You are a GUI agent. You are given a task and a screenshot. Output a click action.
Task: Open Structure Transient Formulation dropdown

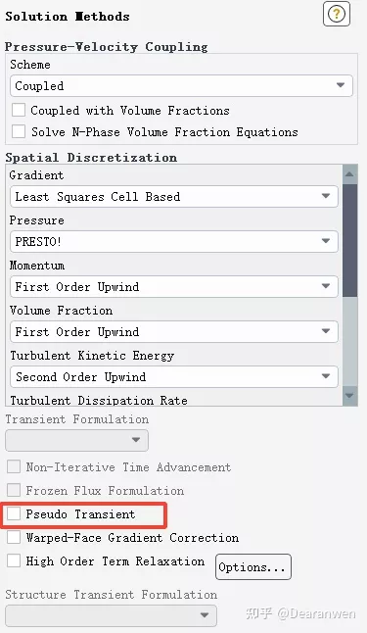pos(111,615)
